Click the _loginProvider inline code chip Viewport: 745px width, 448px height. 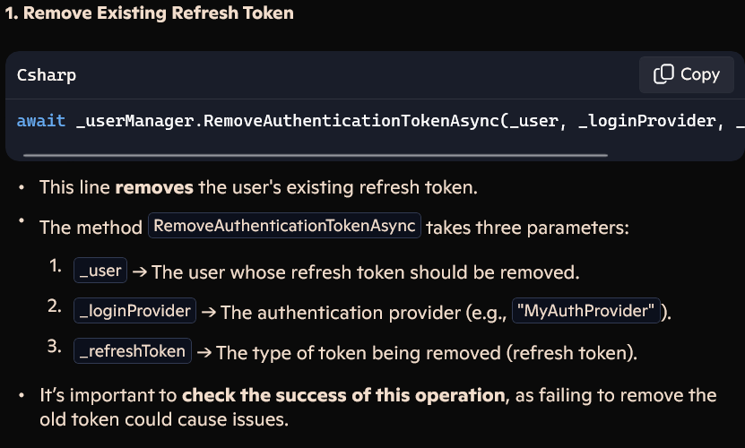[135, 311]
